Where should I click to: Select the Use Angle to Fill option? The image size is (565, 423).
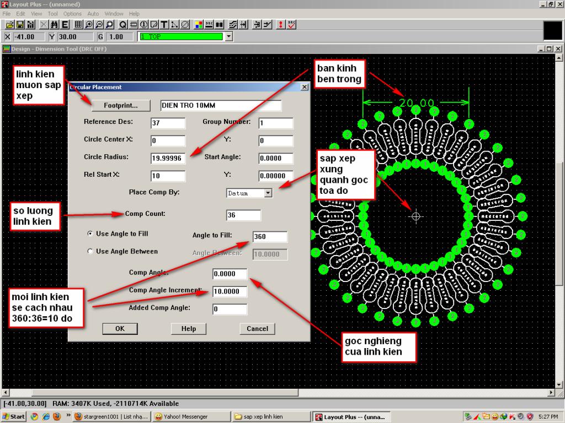point(90,234)
